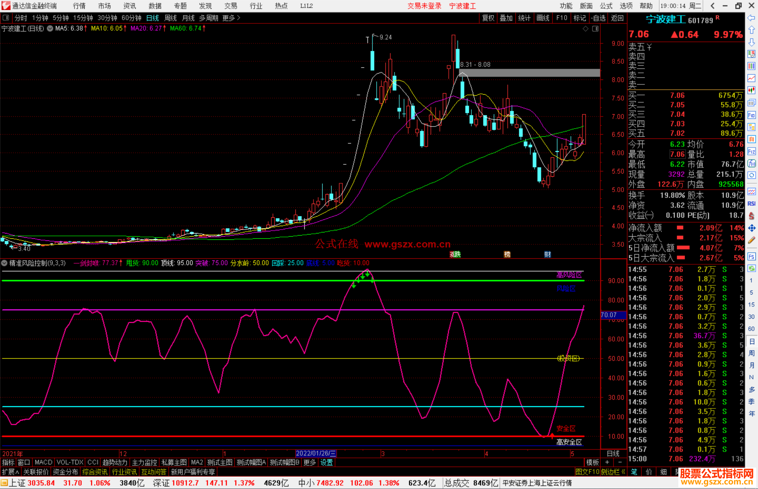
Task: Open the 公式 menu
Action: tap(606, 6)
